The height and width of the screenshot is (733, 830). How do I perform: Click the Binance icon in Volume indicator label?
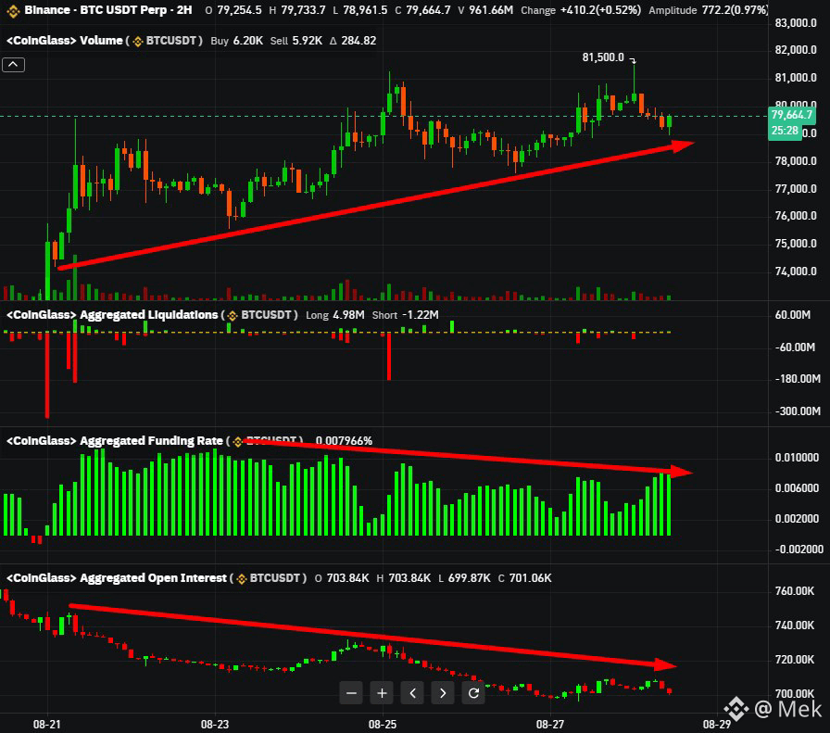click(x=138, y=42)
